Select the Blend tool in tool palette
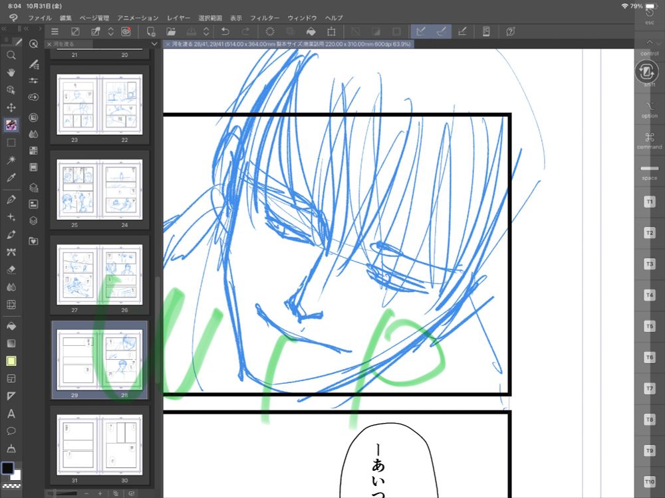 [x=11, y=287]
